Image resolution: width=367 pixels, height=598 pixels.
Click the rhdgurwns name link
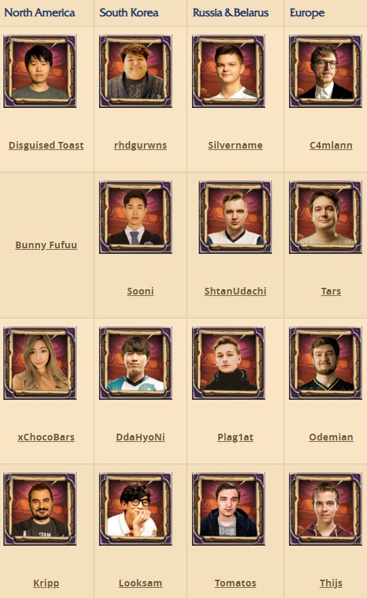(x=140, y=145)
